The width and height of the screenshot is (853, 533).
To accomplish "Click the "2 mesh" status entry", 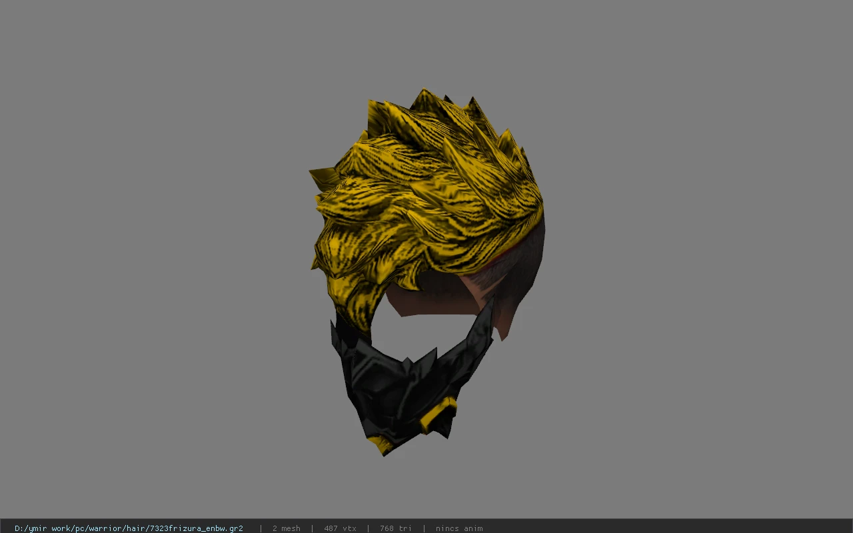I will 286,528.
